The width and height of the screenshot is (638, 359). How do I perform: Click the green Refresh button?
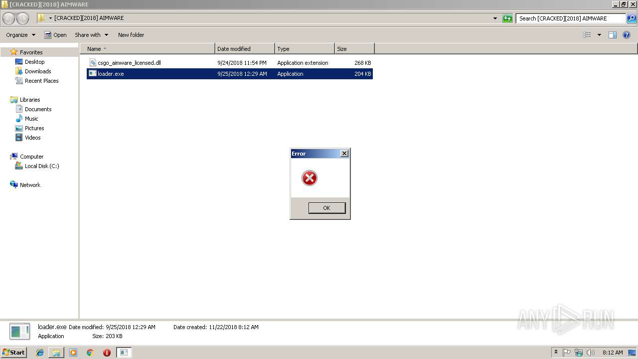tap(507, 18)
